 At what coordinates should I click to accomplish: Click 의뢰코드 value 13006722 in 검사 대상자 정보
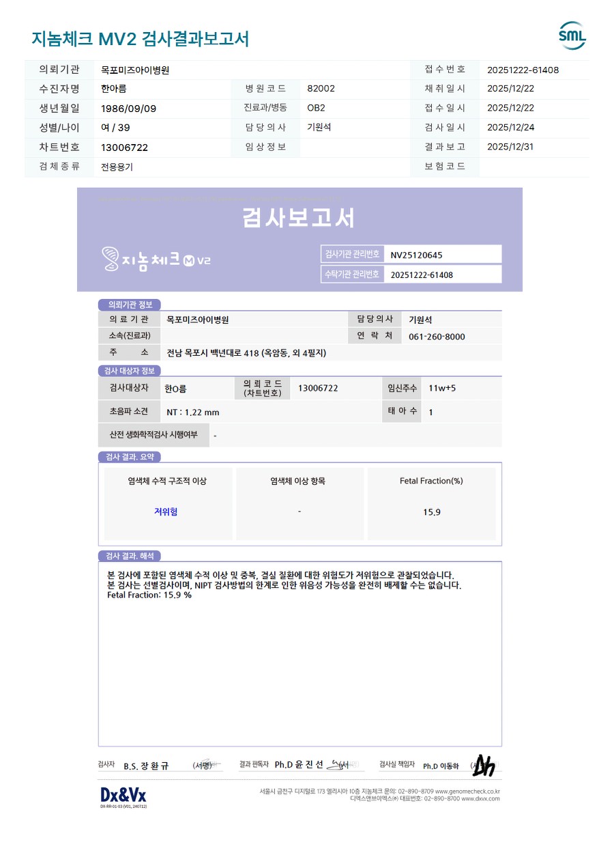coord(318,388)
